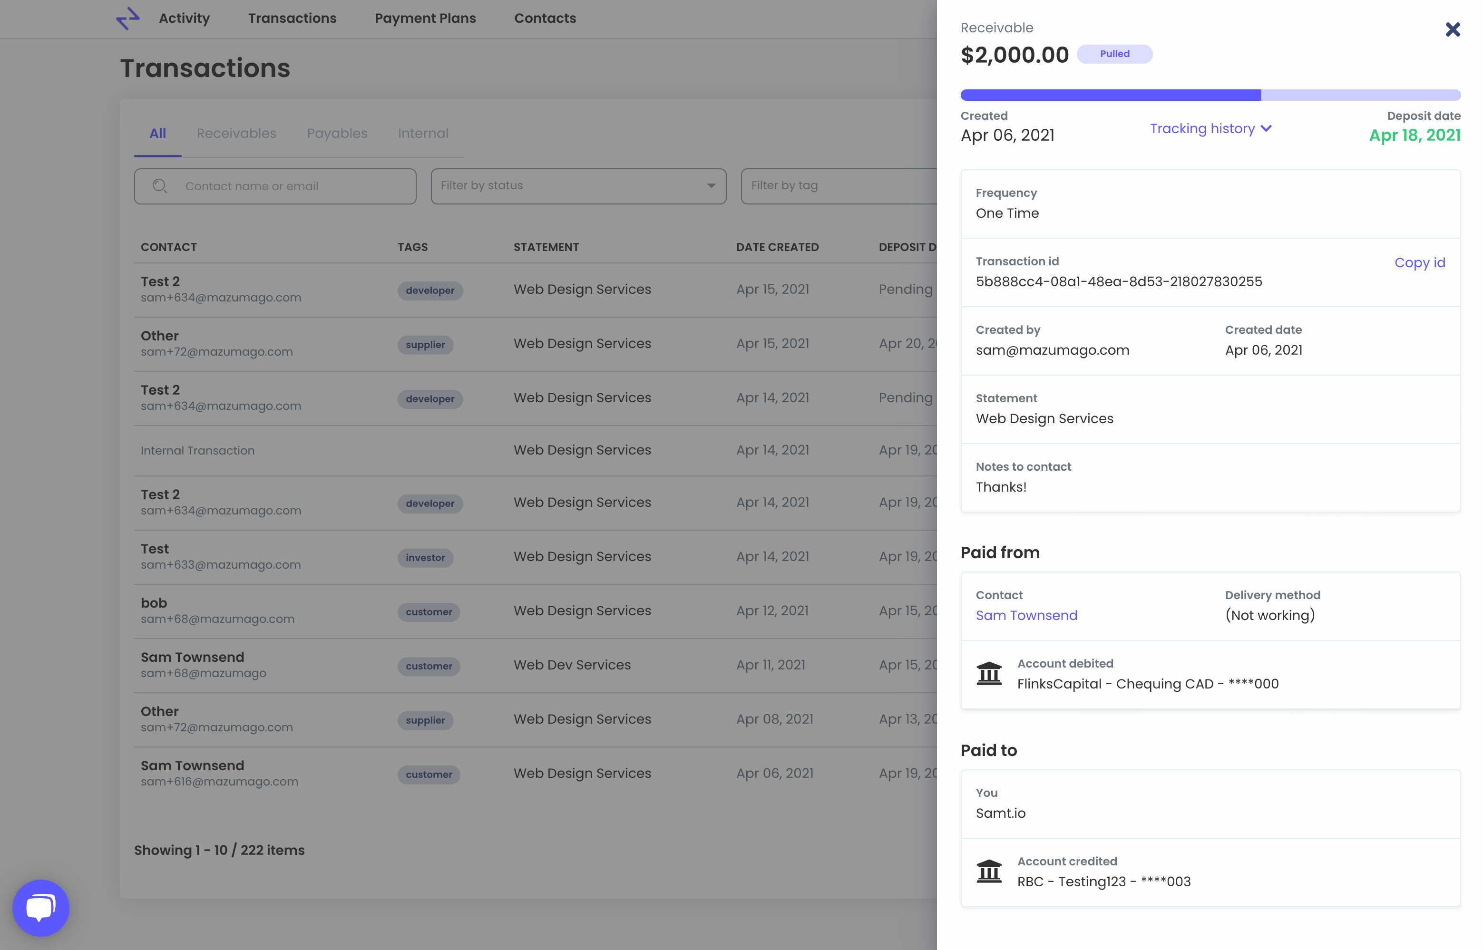Click the search magnifier icon

[160, 186]
